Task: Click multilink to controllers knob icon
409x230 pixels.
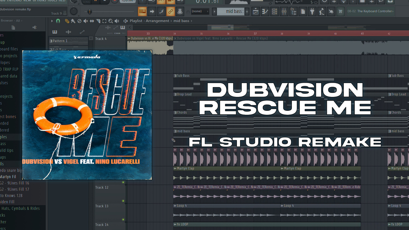Action: (x=180, y=11)
